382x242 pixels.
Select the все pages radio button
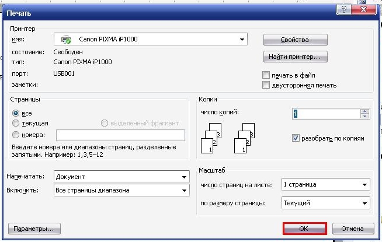(16, 113)
